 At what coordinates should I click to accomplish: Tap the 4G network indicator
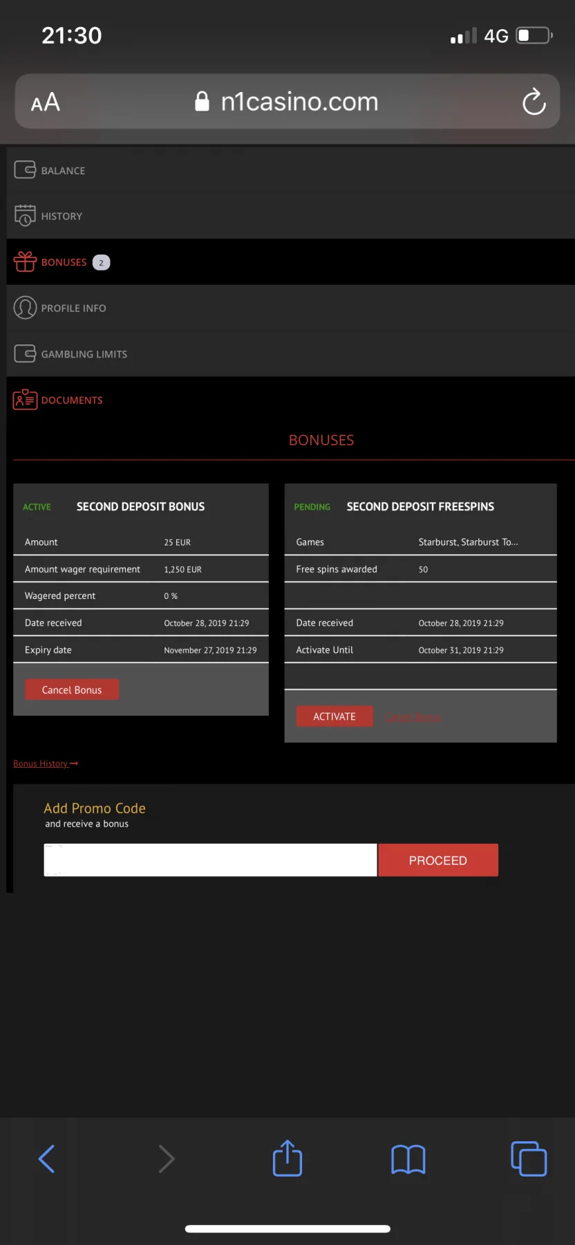496,36
